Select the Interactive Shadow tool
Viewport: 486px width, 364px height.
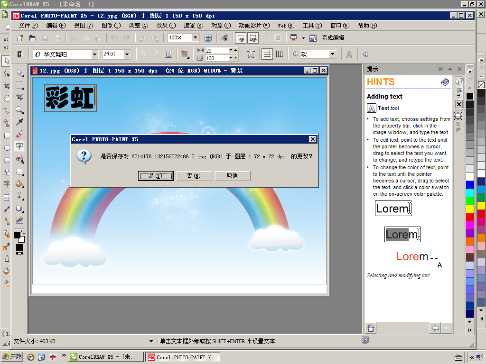[19, 209]
